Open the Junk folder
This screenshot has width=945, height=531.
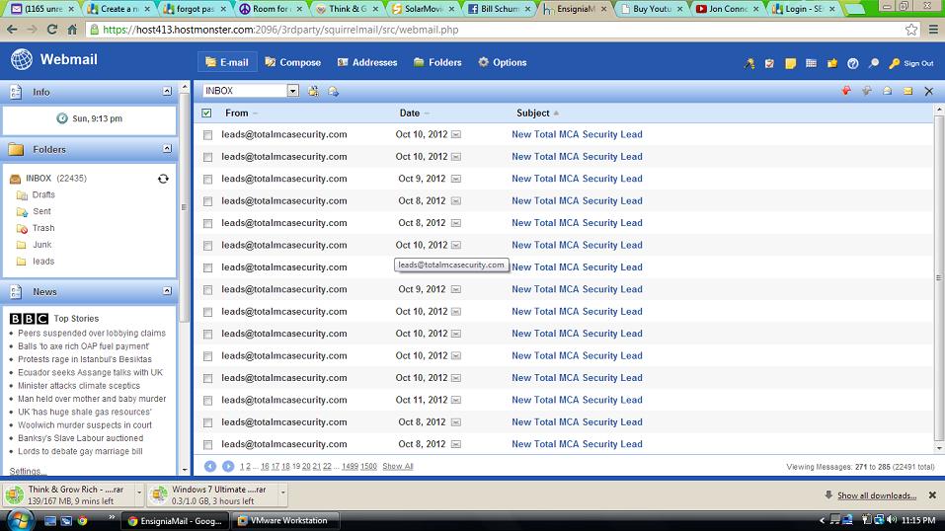[41, 245]
